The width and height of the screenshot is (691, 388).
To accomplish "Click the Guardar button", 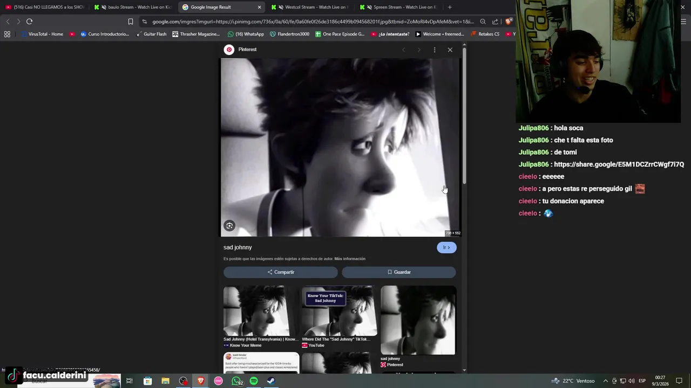I will coord(399,272).
